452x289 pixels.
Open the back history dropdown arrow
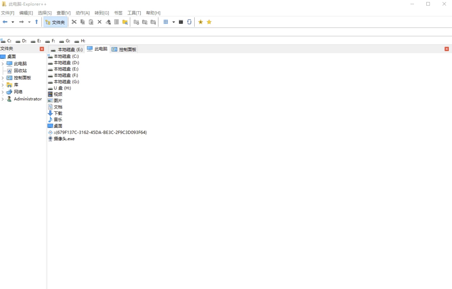[x=13, y=22]
